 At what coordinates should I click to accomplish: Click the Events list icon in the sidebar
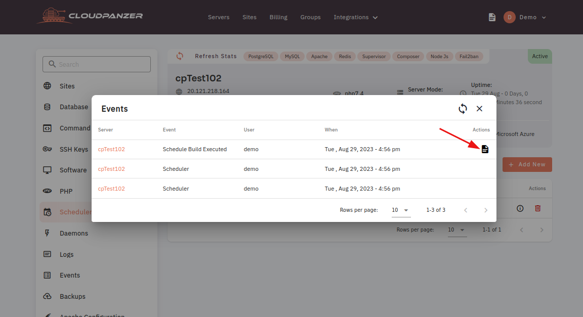pyautogui.click(x=47, y=276)
